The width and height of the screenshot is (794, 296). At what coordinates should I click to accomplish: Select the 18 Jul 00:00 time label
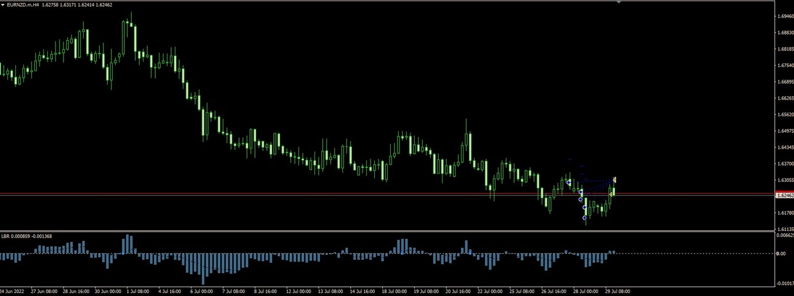pos(394,291)
